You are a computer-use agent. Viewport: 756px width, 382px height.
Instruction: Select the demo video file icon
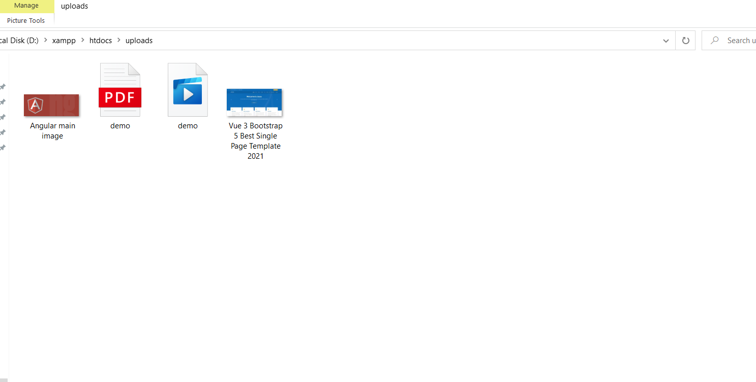[188, 90]
